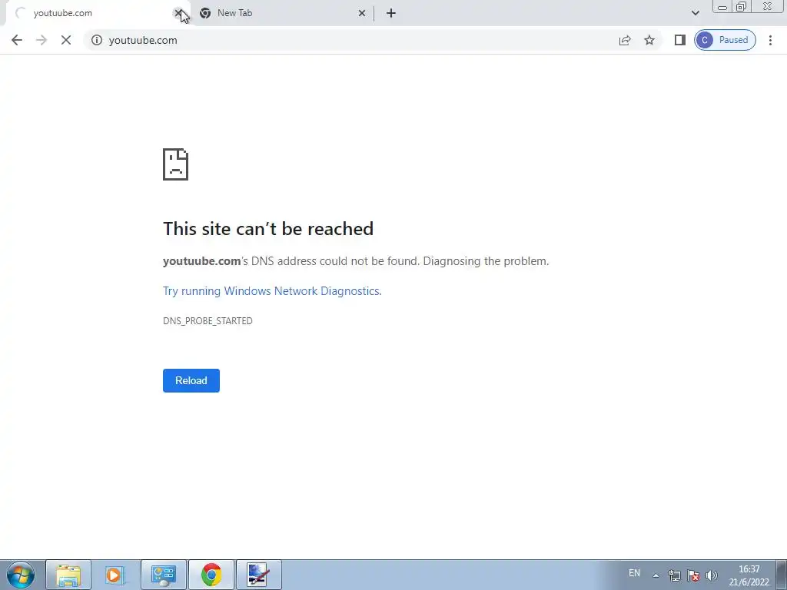Click the forward navigation arrow
This screenshot has width=787, height=590.
tap(42, 40)
